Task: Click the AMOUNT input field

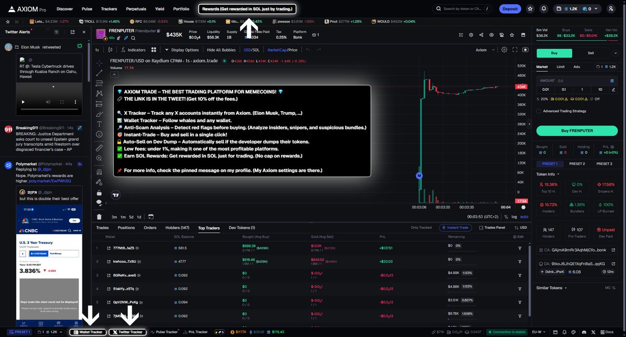Action: (x=577, y=81)
